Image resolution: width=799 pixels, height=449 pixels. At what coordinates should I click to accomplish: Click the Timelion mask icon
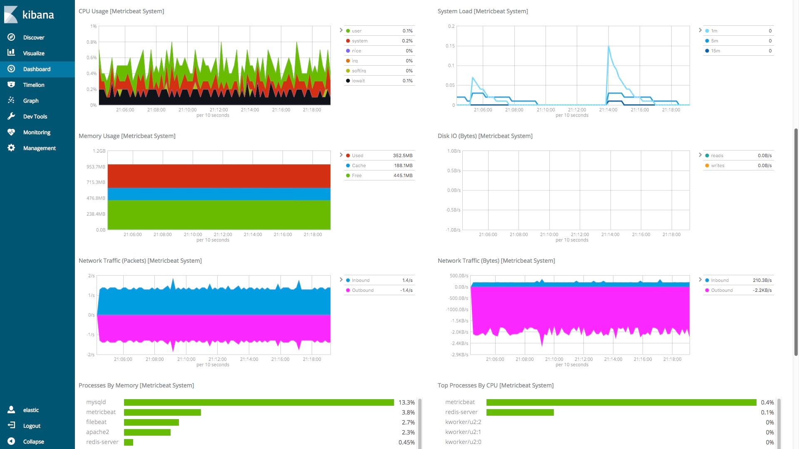point(11,84)
